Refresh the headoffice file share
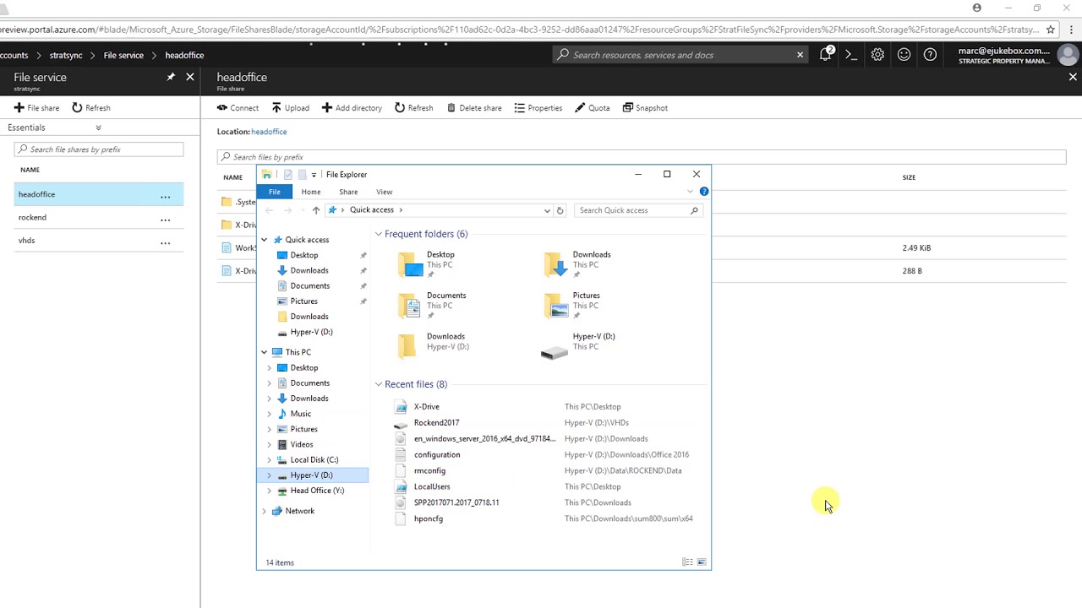This screenshot has width=1082, height=608. (413, 108)
